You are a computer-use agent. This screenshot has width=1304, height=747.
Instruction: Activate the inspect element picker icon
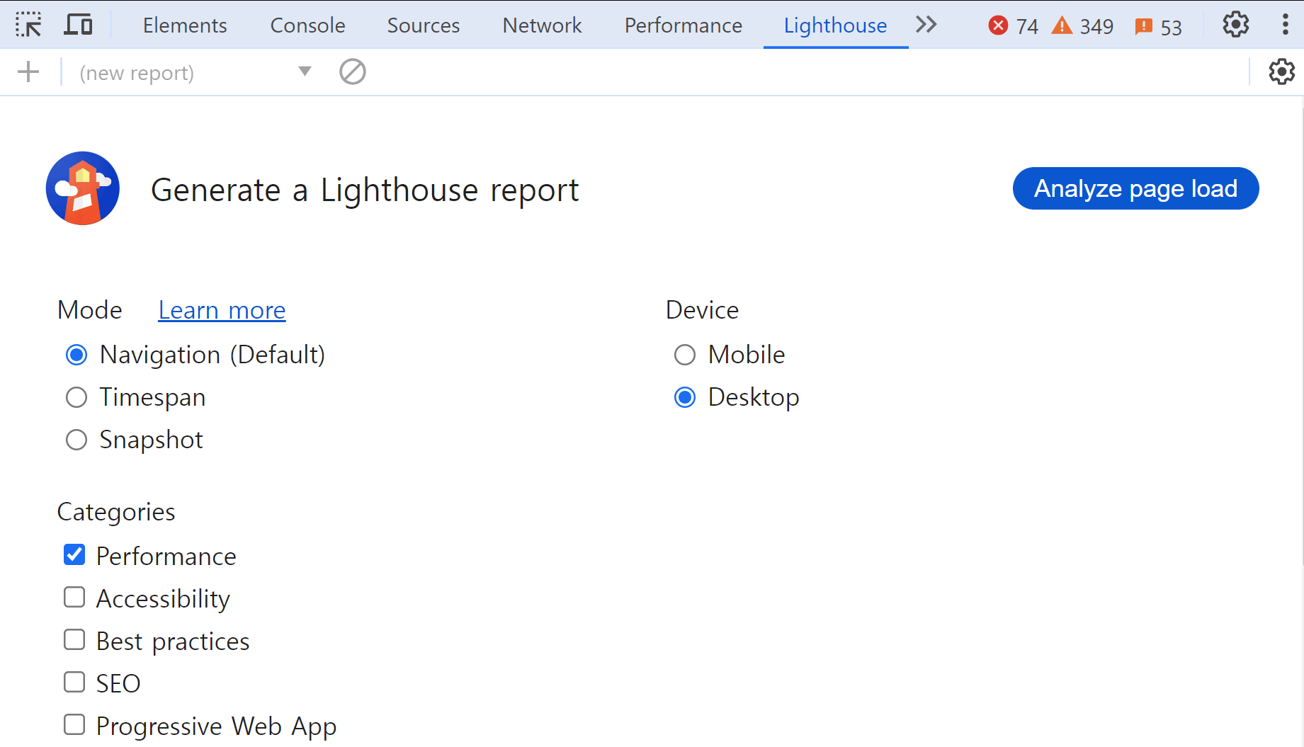28,25
